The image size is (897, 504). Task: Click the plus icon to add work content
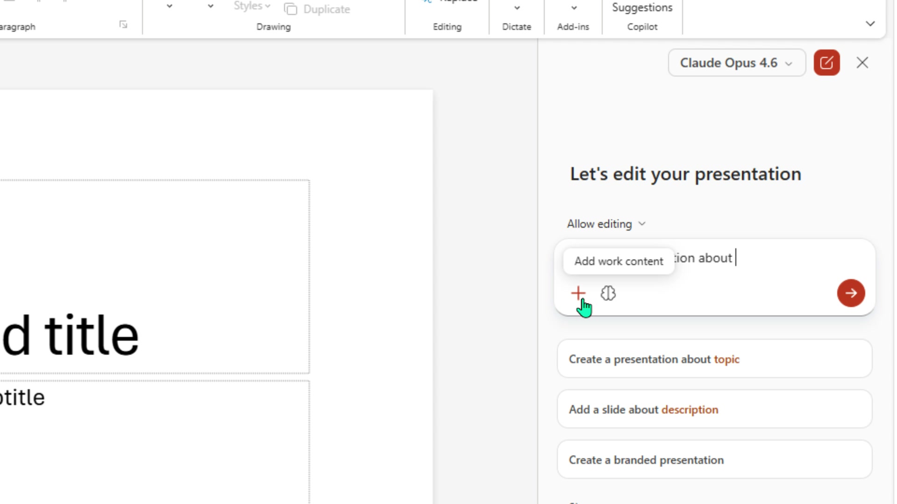(578, 293)
